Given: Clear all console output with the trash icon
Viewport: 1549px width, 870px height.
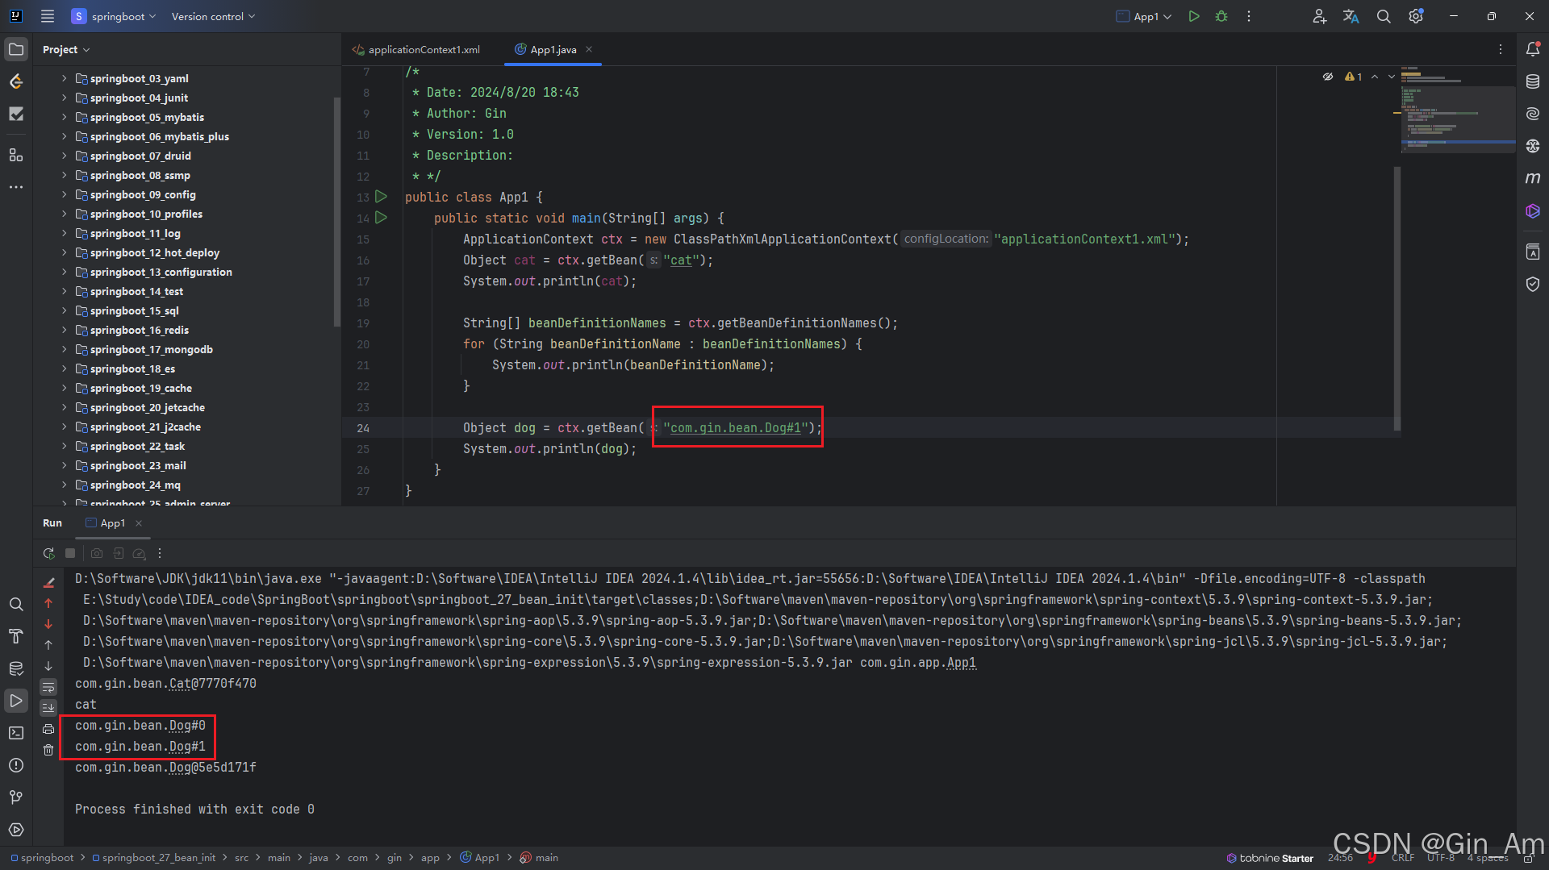Looking at the screenshot, I should [48, 750].
